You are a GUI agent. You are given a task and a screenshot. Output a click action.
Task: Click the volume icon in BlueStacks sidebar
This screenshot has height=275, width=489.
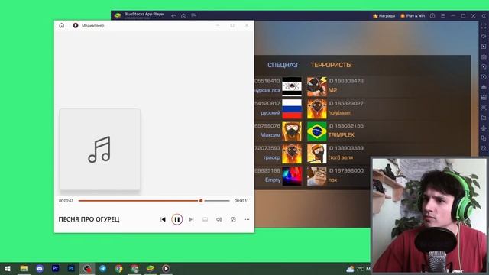click(x=484, y=36)
